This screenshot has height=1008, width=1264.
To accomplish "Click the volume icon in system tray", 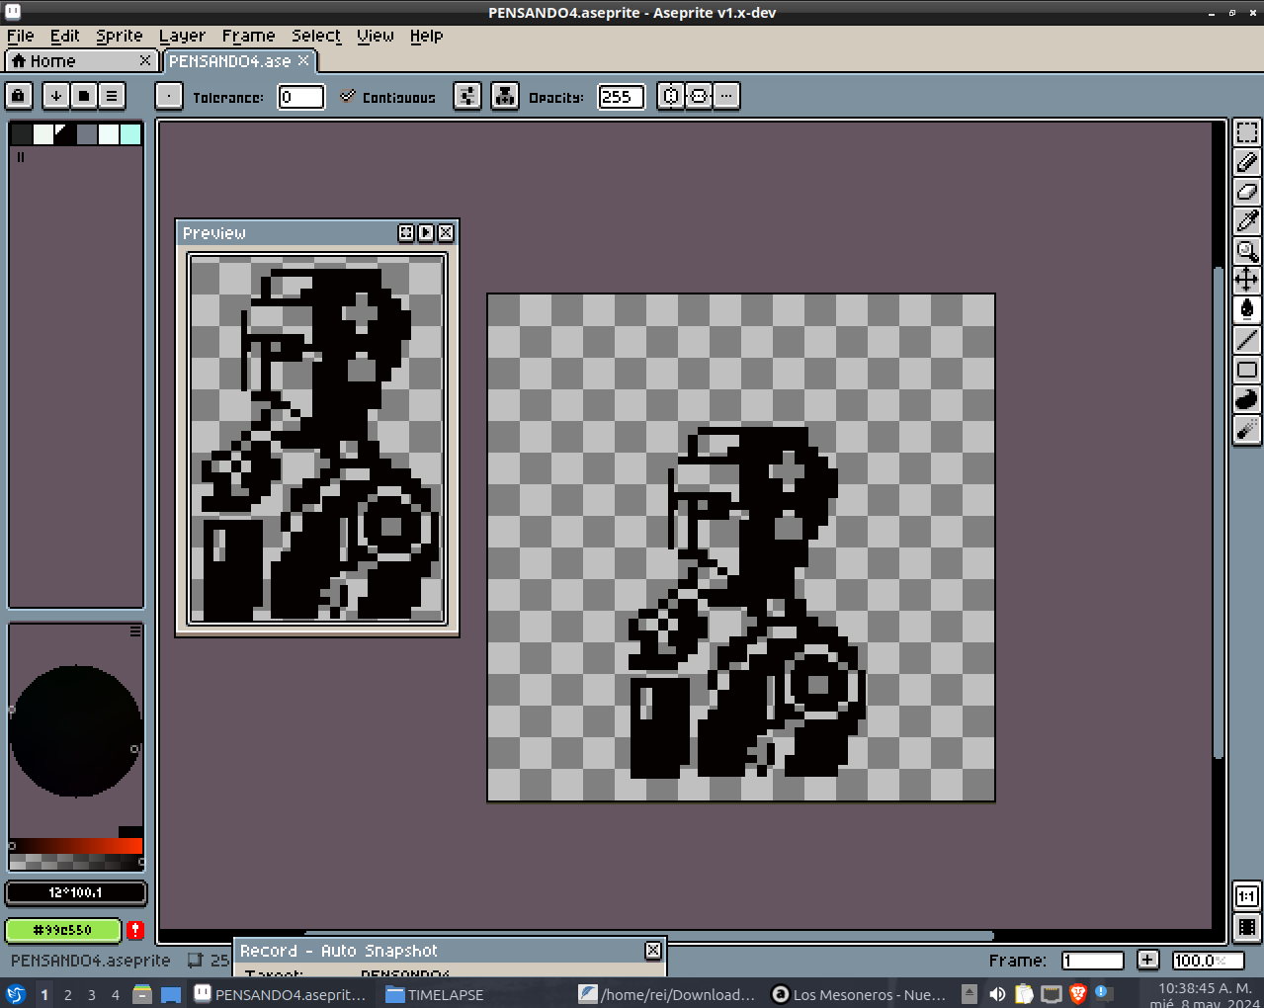I will pyautogui.click(x=997, y=994).
